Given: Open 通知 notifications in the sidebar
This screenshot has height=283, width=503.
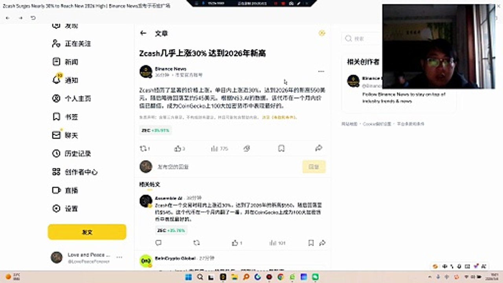Looking at the screenshot, I should [65, 80].
